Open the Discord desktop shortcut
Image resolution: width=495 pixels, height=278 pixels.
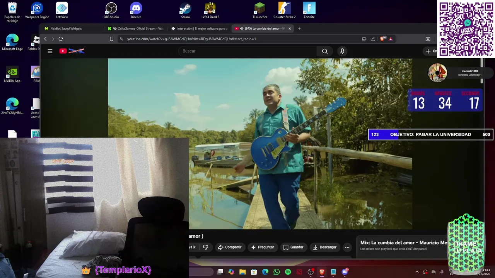(136, 10)
